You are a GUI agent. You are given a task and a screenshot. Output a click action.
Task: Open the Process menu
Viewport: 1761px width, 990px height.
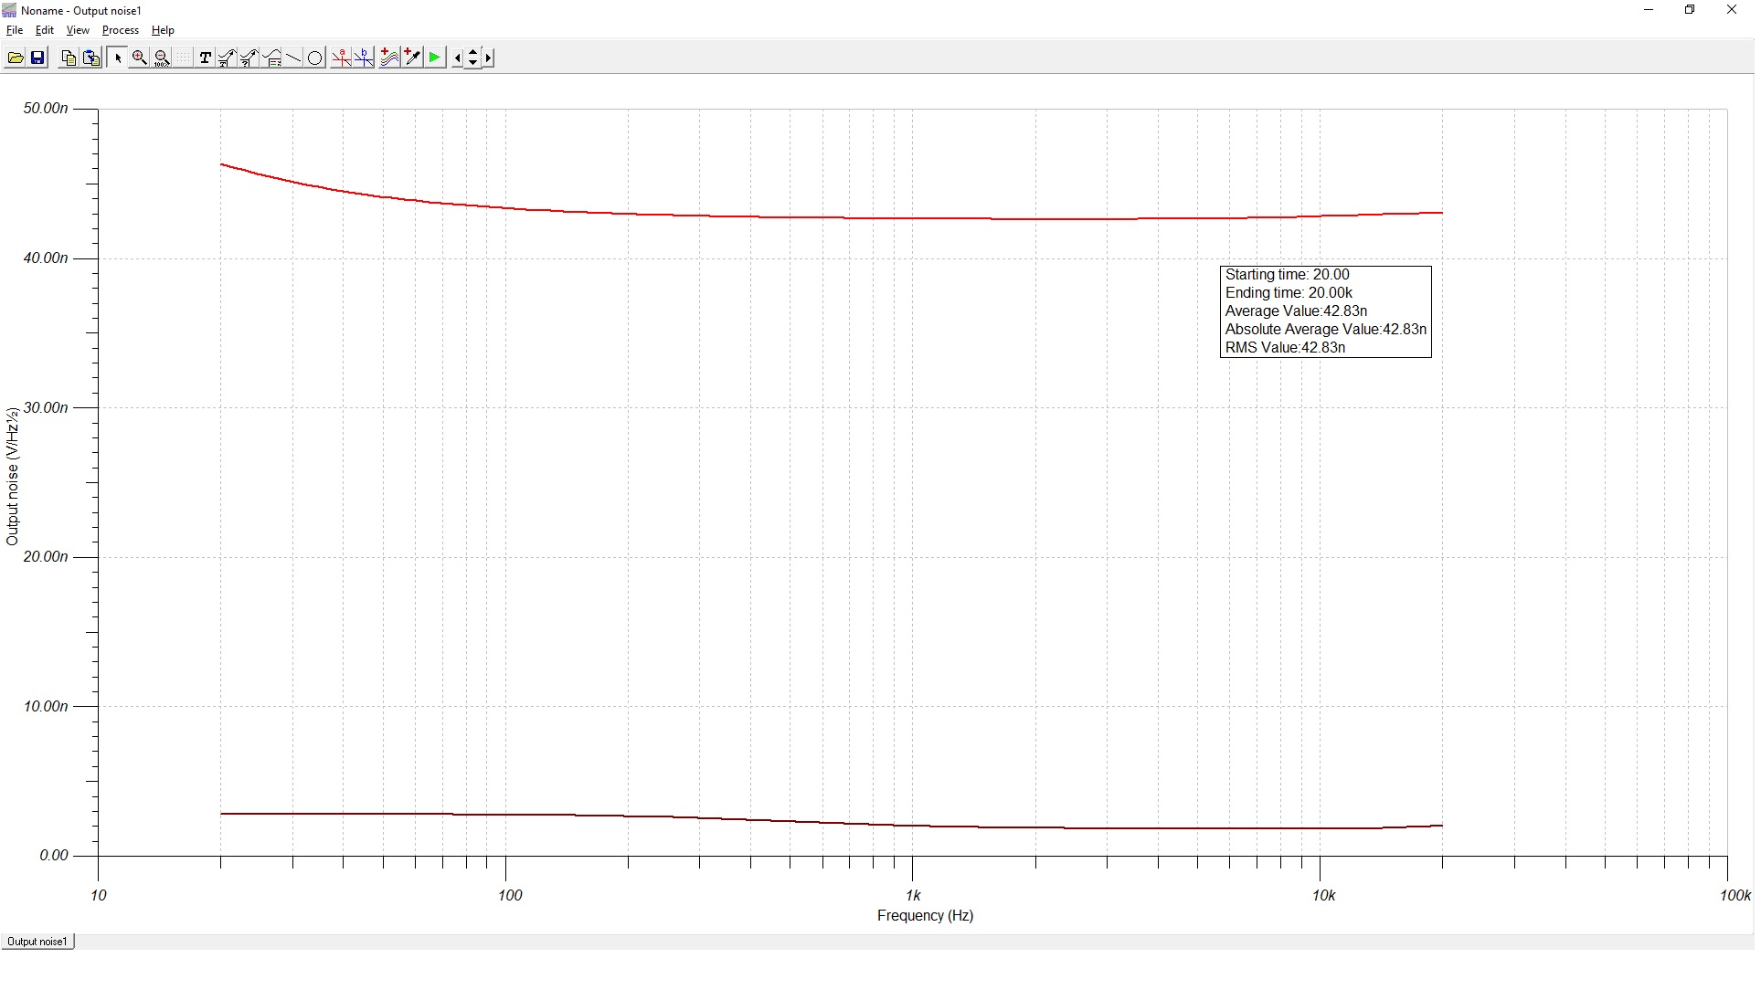pos(121,30)
